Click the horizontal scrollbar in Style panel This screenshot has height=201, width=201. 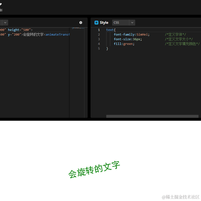tap(152, 116)
